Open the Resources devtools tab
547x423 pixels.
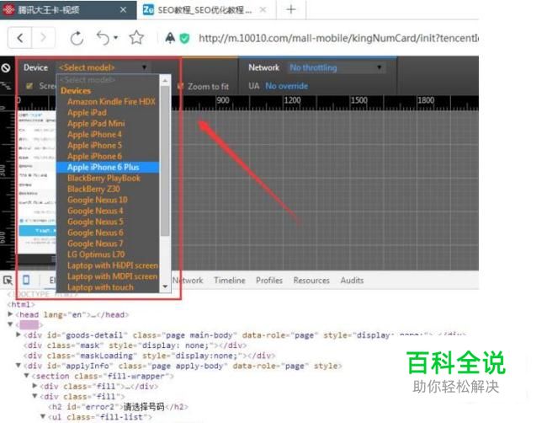tap(311, 280)
